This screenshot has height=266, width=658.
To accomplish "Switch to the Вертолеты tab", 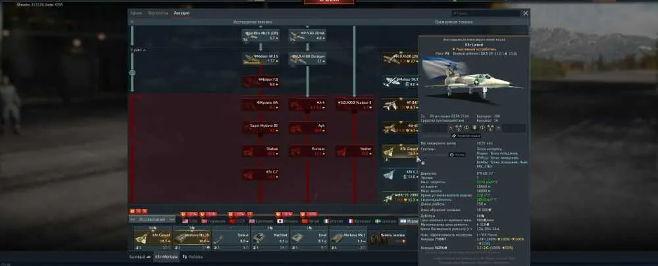I will (158, 13).
